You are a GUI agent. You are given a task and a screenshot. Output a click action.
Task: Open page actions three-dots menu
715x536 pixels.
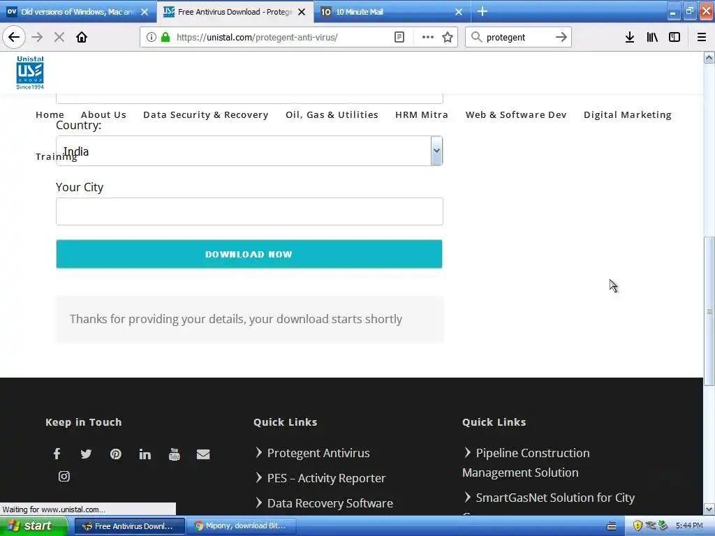(428, 37)
